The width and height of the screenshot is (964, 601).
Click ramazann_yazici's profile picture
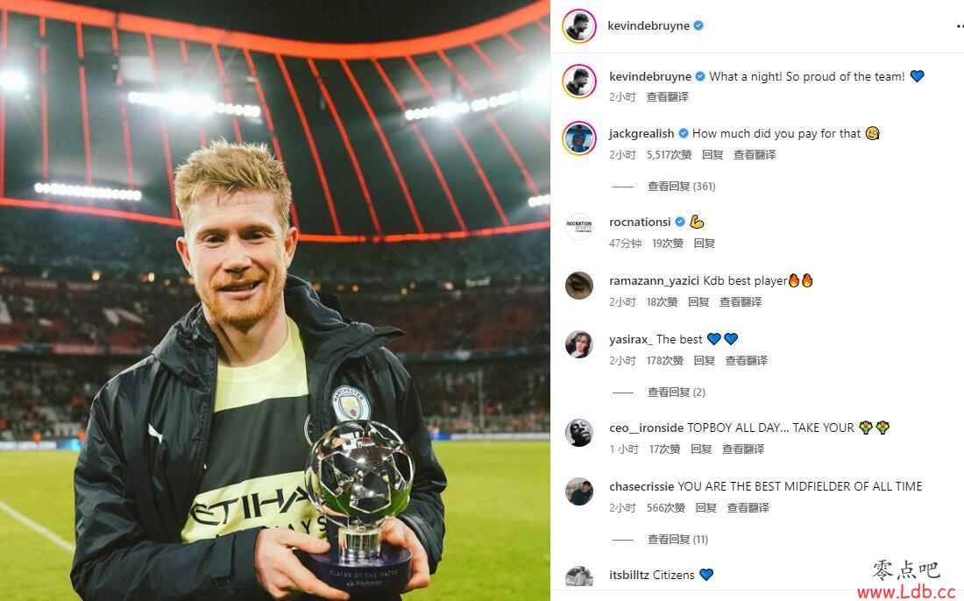[x=579, y=285]
